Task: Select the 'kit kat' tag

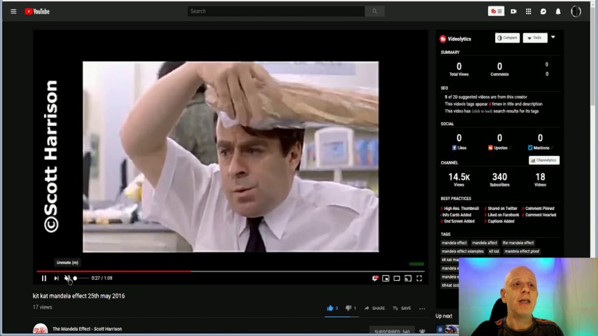Action: point(494,251)
